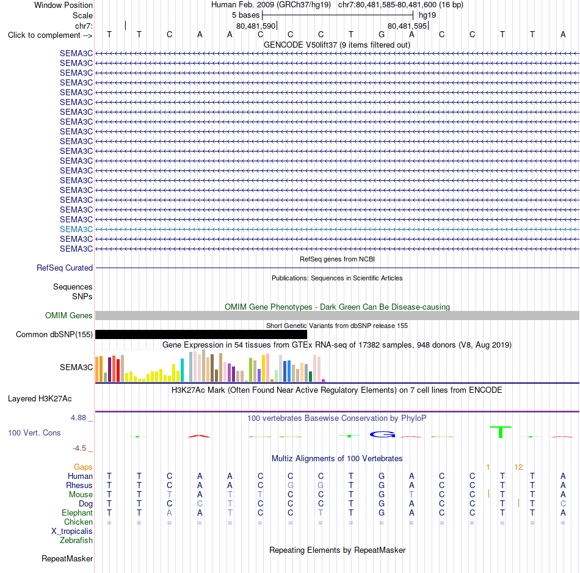Click the Zebrafish alignment row label

tap(76, 541)
